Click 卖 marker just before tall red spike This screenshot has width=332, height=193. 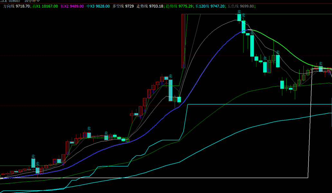click(x=171, y=76)
